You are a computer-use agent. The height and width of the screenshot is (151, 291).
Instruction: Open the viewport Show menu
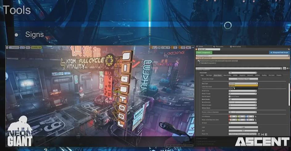(28, 48)
